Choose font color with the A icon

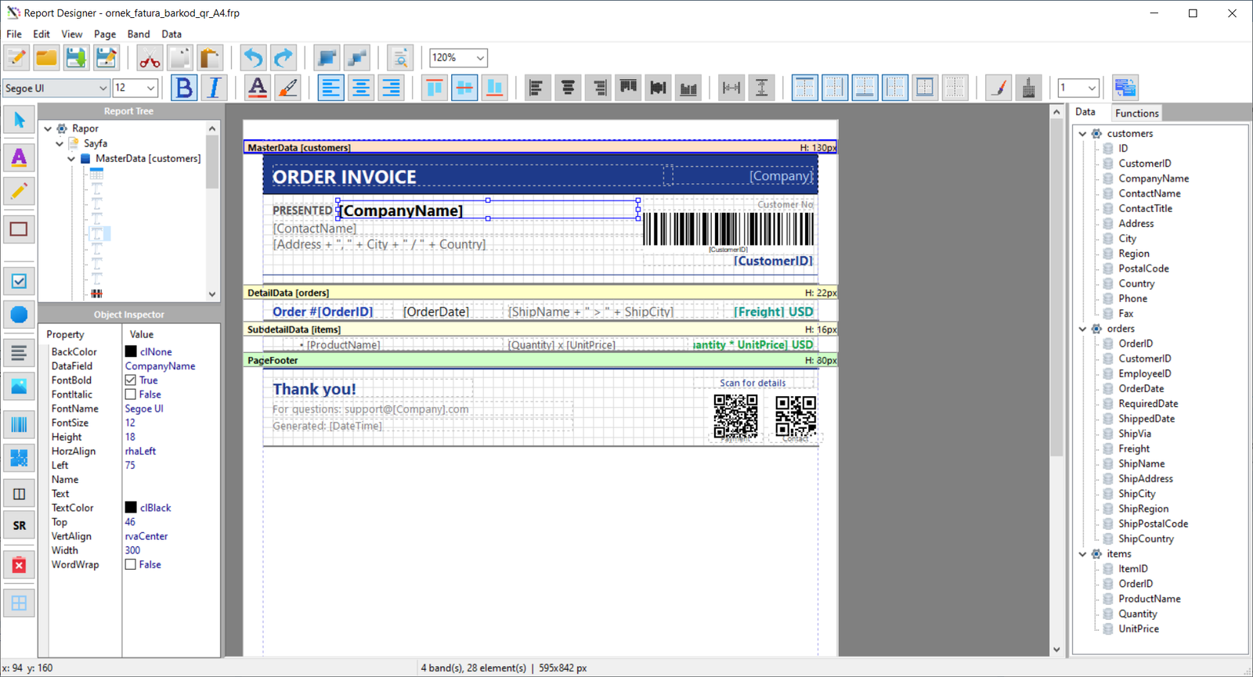click(x=258, y=88)
